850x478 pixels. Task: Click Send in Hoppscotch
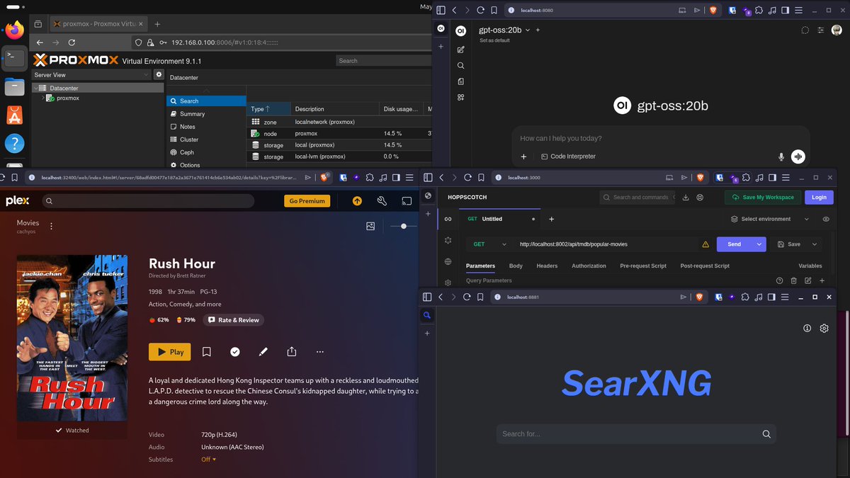(x=735, y=244)
